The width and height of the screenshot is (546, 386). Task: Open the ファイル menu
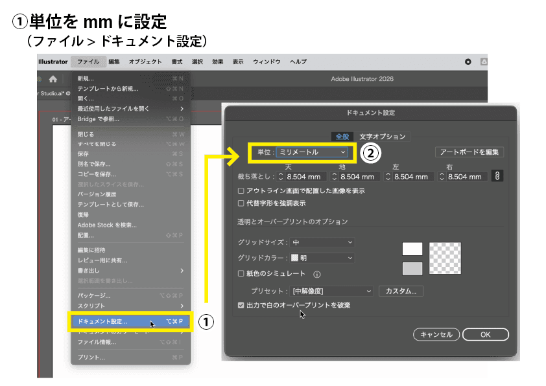coord(88,62)
